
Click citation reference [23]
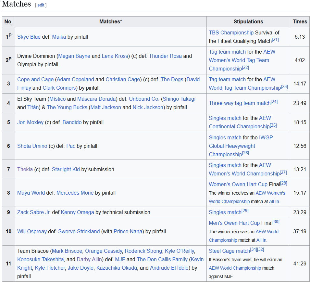click(284, 86)
